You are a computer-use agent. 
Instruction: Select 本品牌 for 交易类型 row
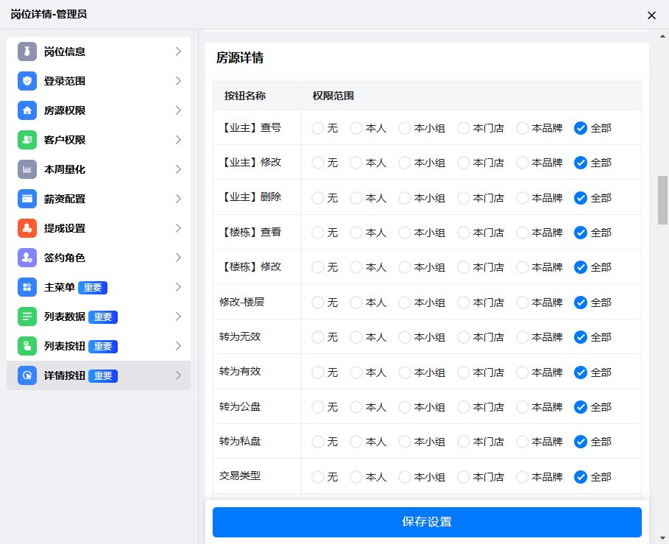pos(523,477)
